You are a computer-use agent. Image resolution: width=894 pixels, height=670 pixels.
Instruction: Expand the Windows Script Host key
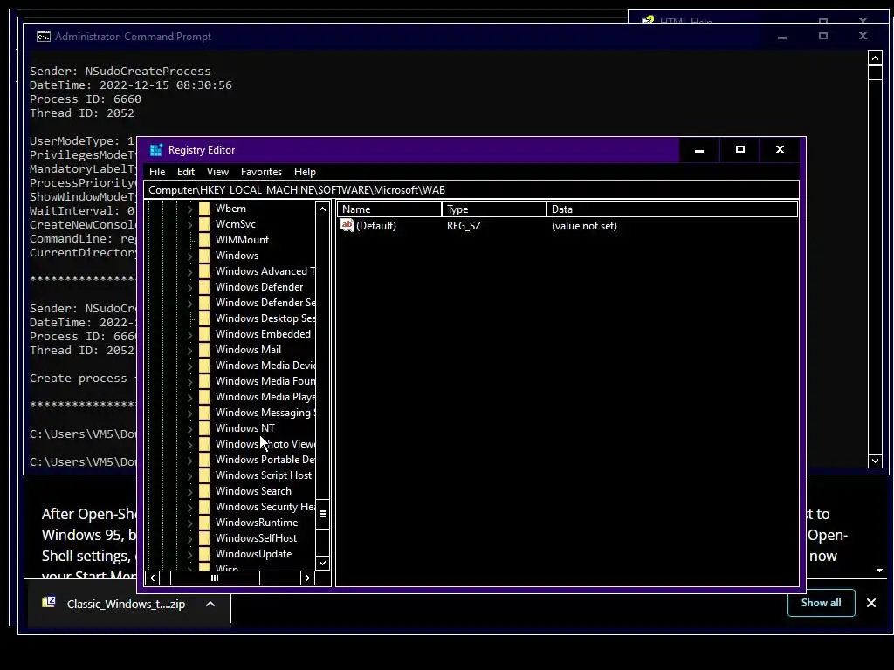(x=189, y=475)
